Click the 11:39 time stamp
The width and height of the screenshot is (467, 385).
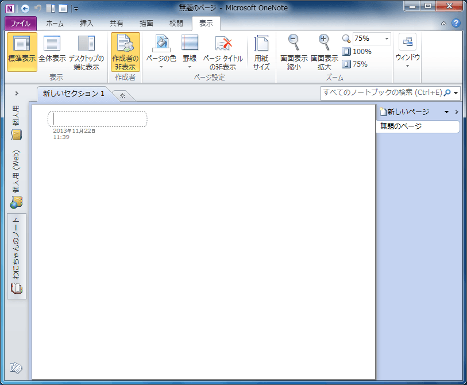click(61, 137)
